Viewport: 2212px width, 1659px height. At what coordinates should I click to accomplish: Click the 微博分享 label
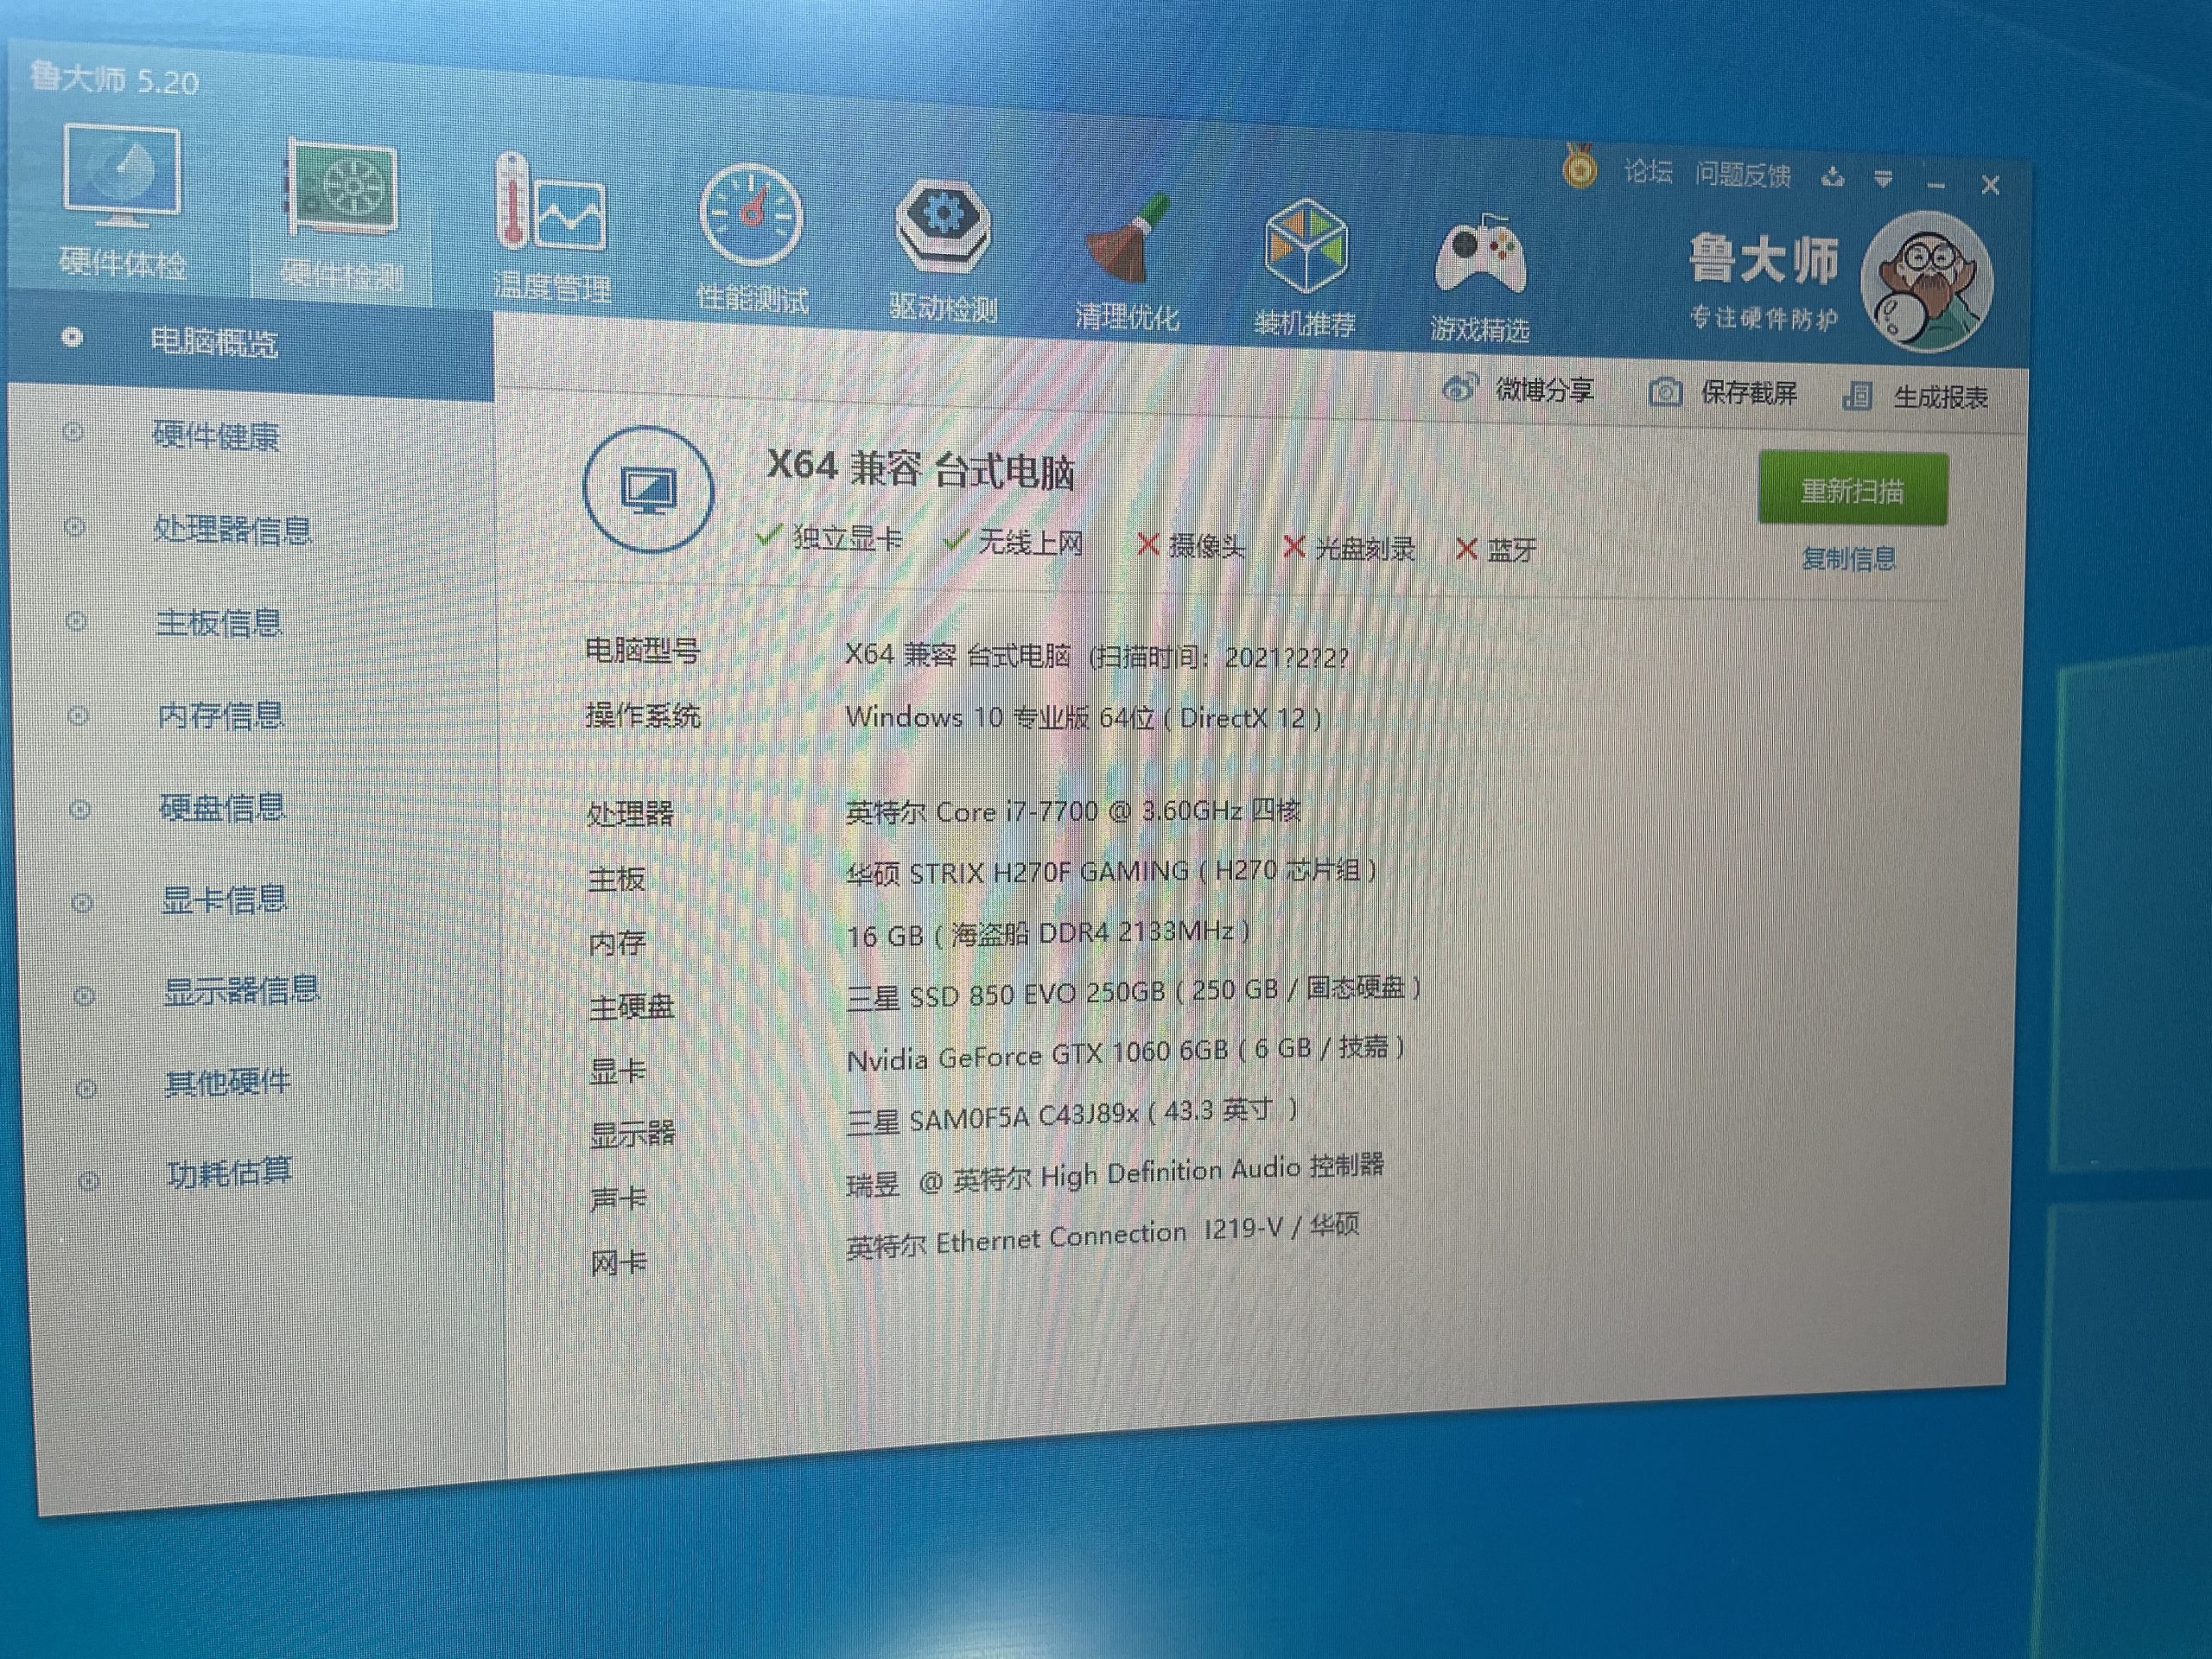(1545, 390)
